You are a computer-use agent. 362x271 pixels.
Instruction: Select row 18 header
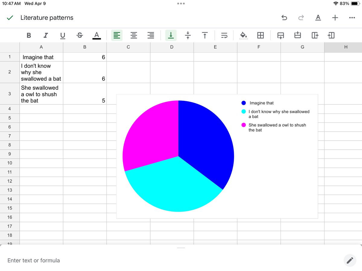tap(10, 235)
